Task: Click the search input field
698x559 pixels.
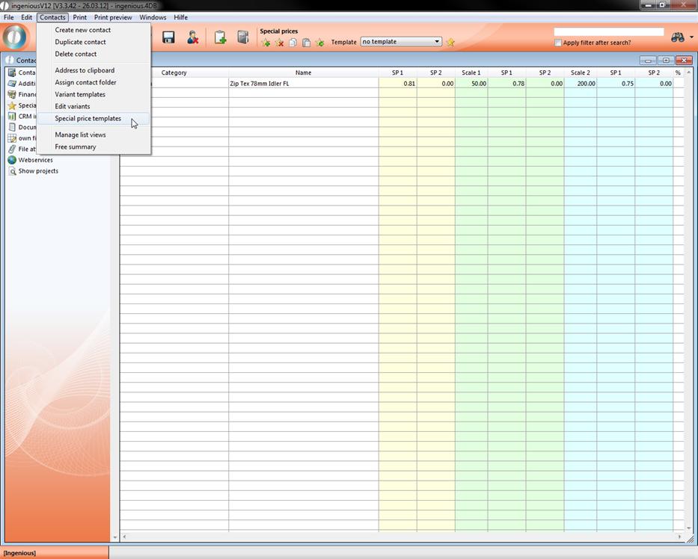Action: 608,32
